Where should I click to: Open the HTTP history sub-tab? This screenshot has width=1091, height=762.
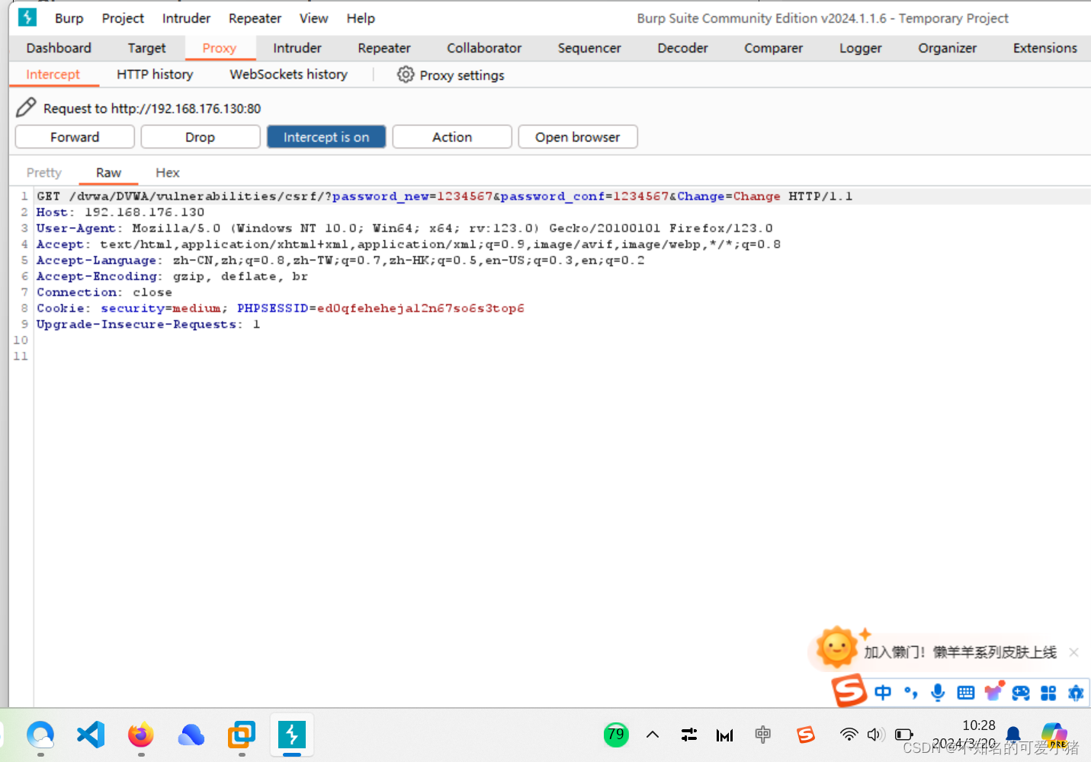[155, 75]
